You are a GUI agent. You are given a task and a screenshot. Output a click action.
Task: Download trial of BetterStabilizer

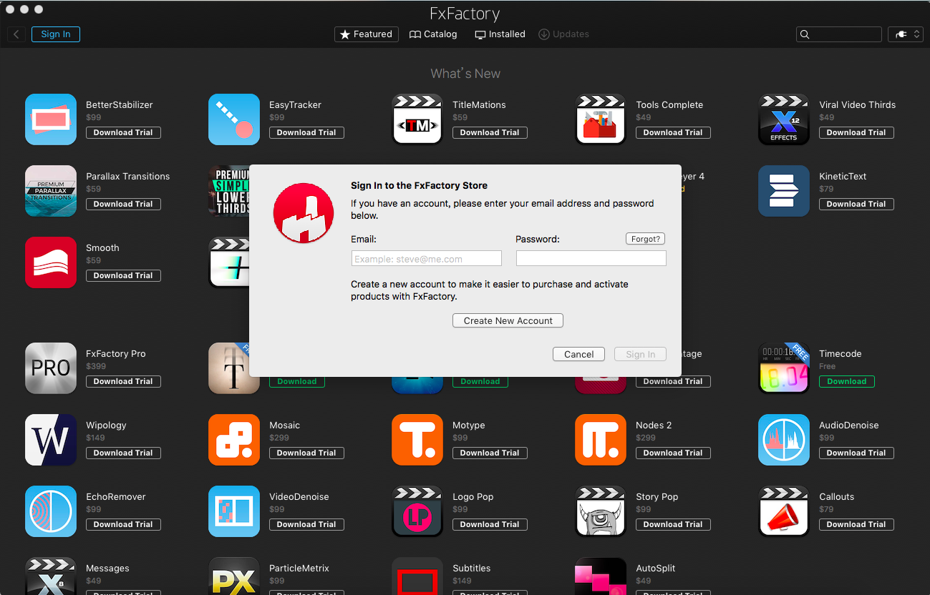pyautogui.click(x=123, y=132)
